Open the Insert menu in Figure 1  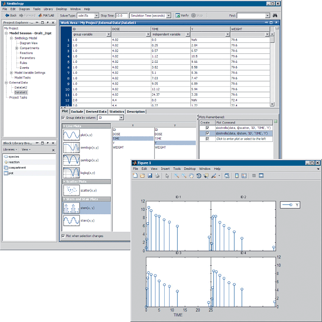click(165, 169)
